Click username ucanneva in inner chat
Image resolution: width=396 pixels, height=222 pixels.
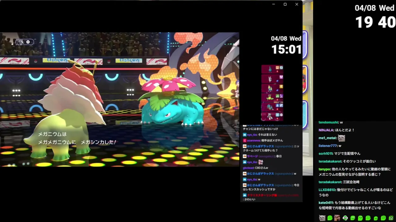pyautogui.click(x=253, y=141)
